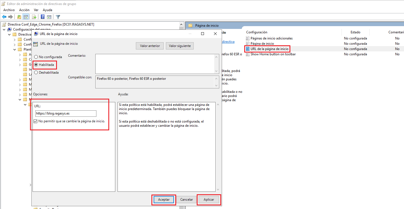The width and height of the screenshot is (404, 209).
Task: Click the Forward navigation arrow icon
Action: pos(10,17)
